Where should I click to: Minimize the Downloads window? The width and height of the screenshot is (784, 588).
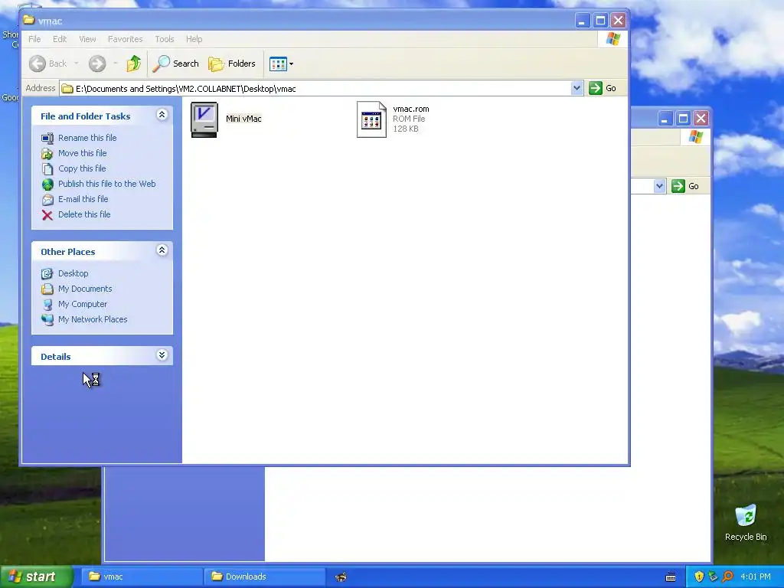[x=665, y=119]
